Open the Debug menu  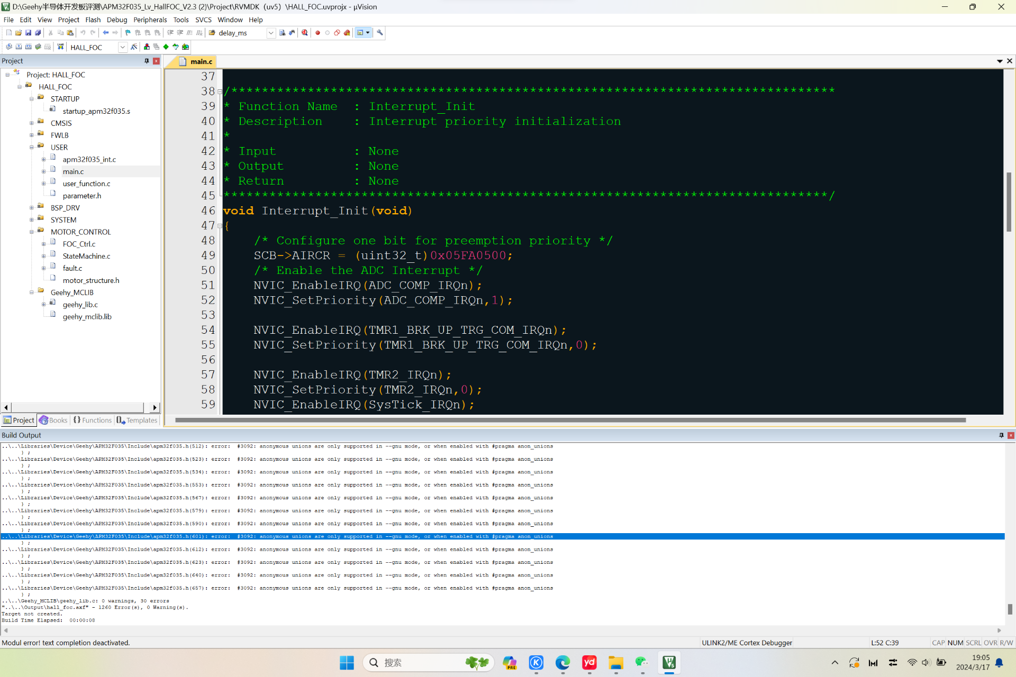point(117,20)
